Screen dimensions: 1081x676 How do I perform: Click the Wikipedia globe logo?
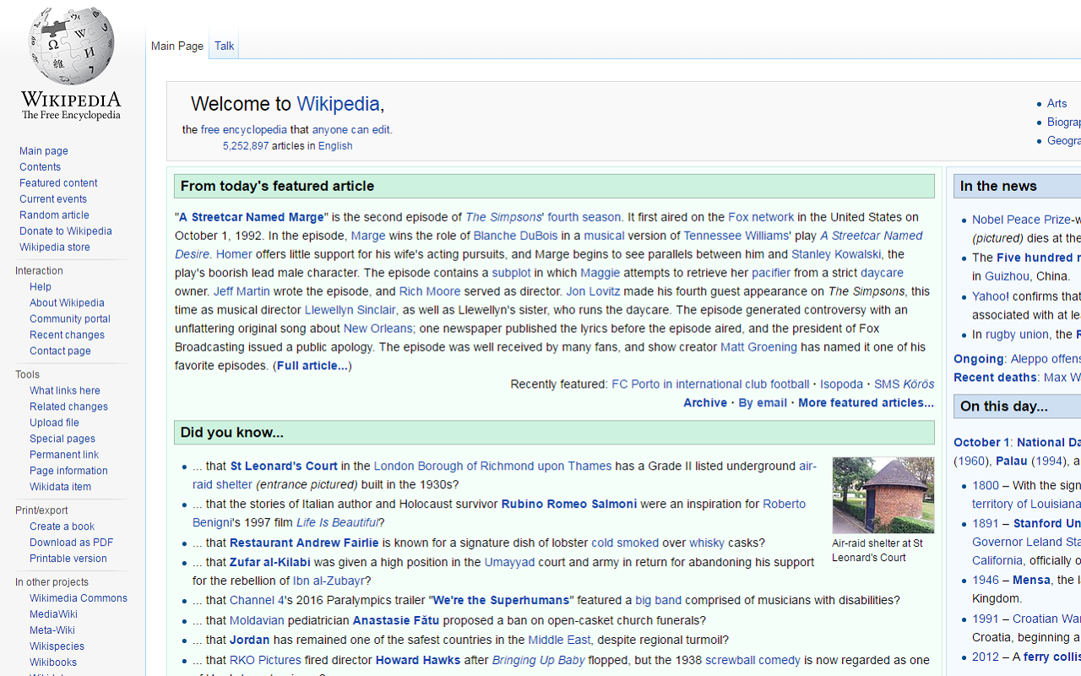click(71, 63)
